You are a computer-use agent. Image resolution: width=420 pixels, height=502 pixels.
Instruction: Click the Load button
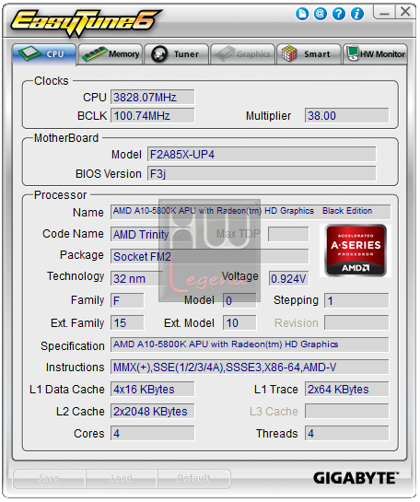click(x=122, y=479)
